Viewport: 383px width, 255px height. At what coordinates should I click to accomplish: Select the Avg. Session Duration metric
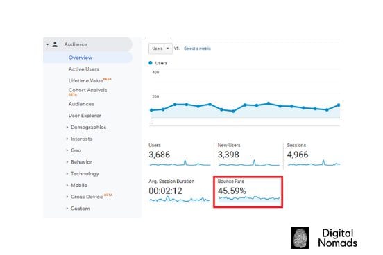point(180,191)
